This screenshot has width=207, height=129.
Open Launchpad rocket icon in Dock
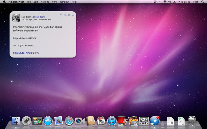click(27, 121)
